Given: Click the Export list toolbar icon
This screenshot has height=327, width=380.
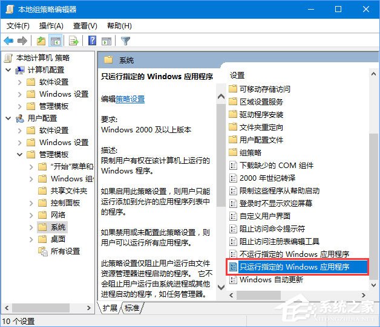Looking at the screenshot, I should (74, 40).
